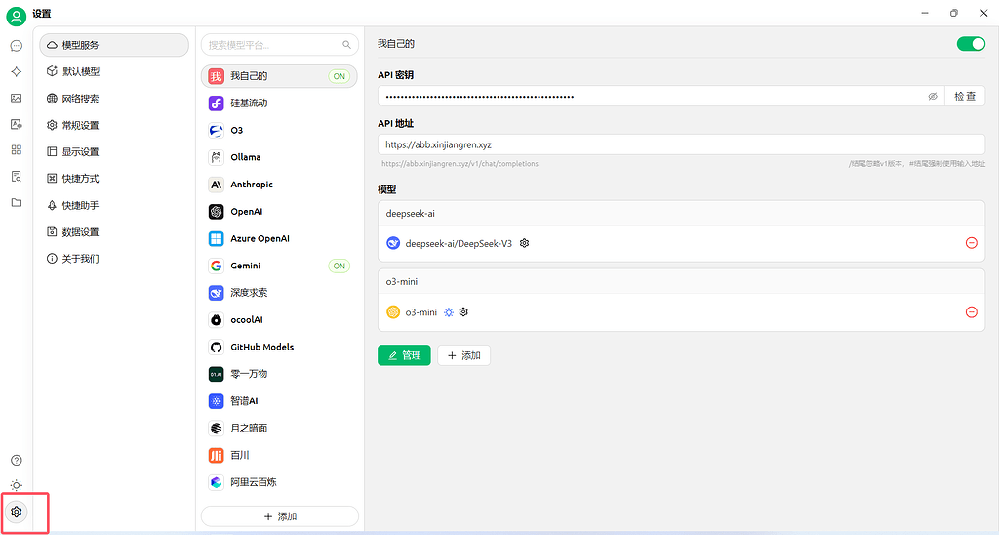Click the search magnifier in provider search
The image size is (999, 535).
346,45
